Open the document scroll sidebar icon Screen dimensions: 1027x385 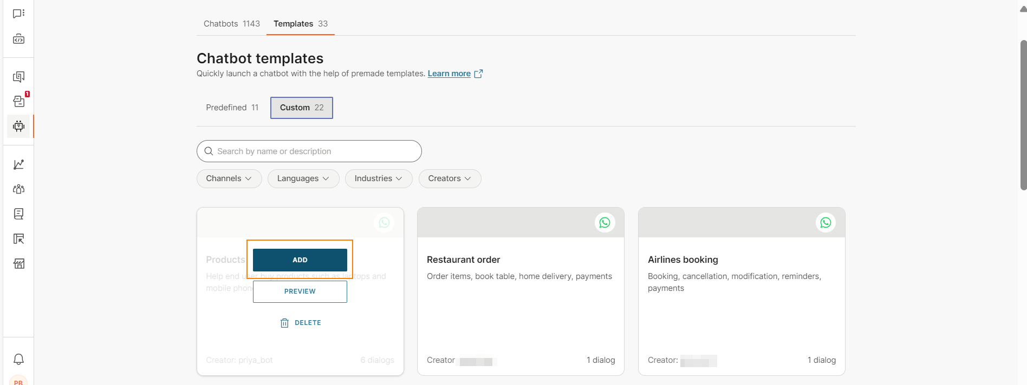click(18, 214)
